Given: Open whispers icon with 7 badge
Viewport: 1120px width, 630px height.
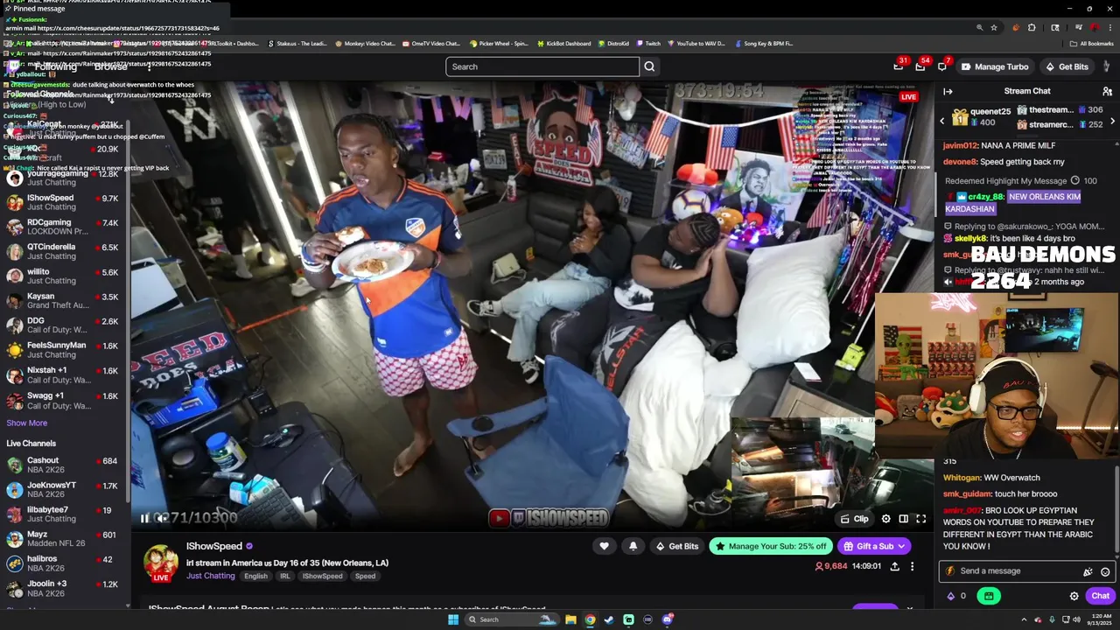Looking at the screenshot, I should (x=942, y=66).
